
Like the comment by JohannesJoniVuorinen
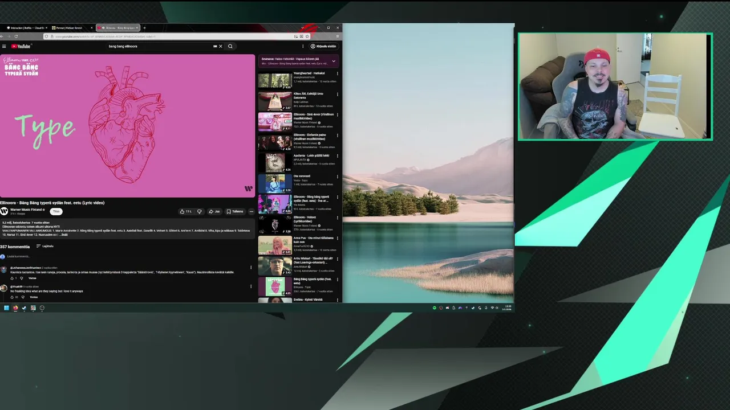coord(12,278)
